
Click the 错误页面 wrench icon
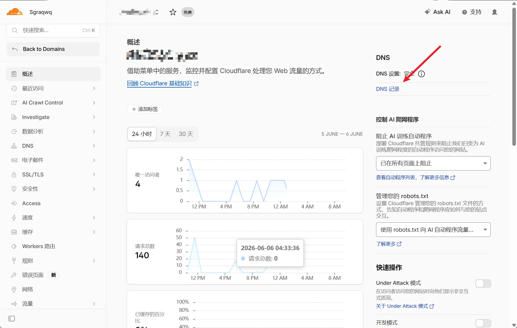point(14,275)
